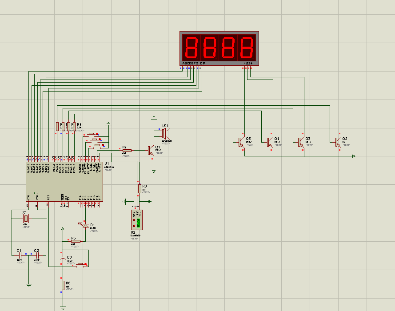This screenshot has height=311, width=395.
Task: Click the U1 microcontroller chip body
Action: coord(64,182)
